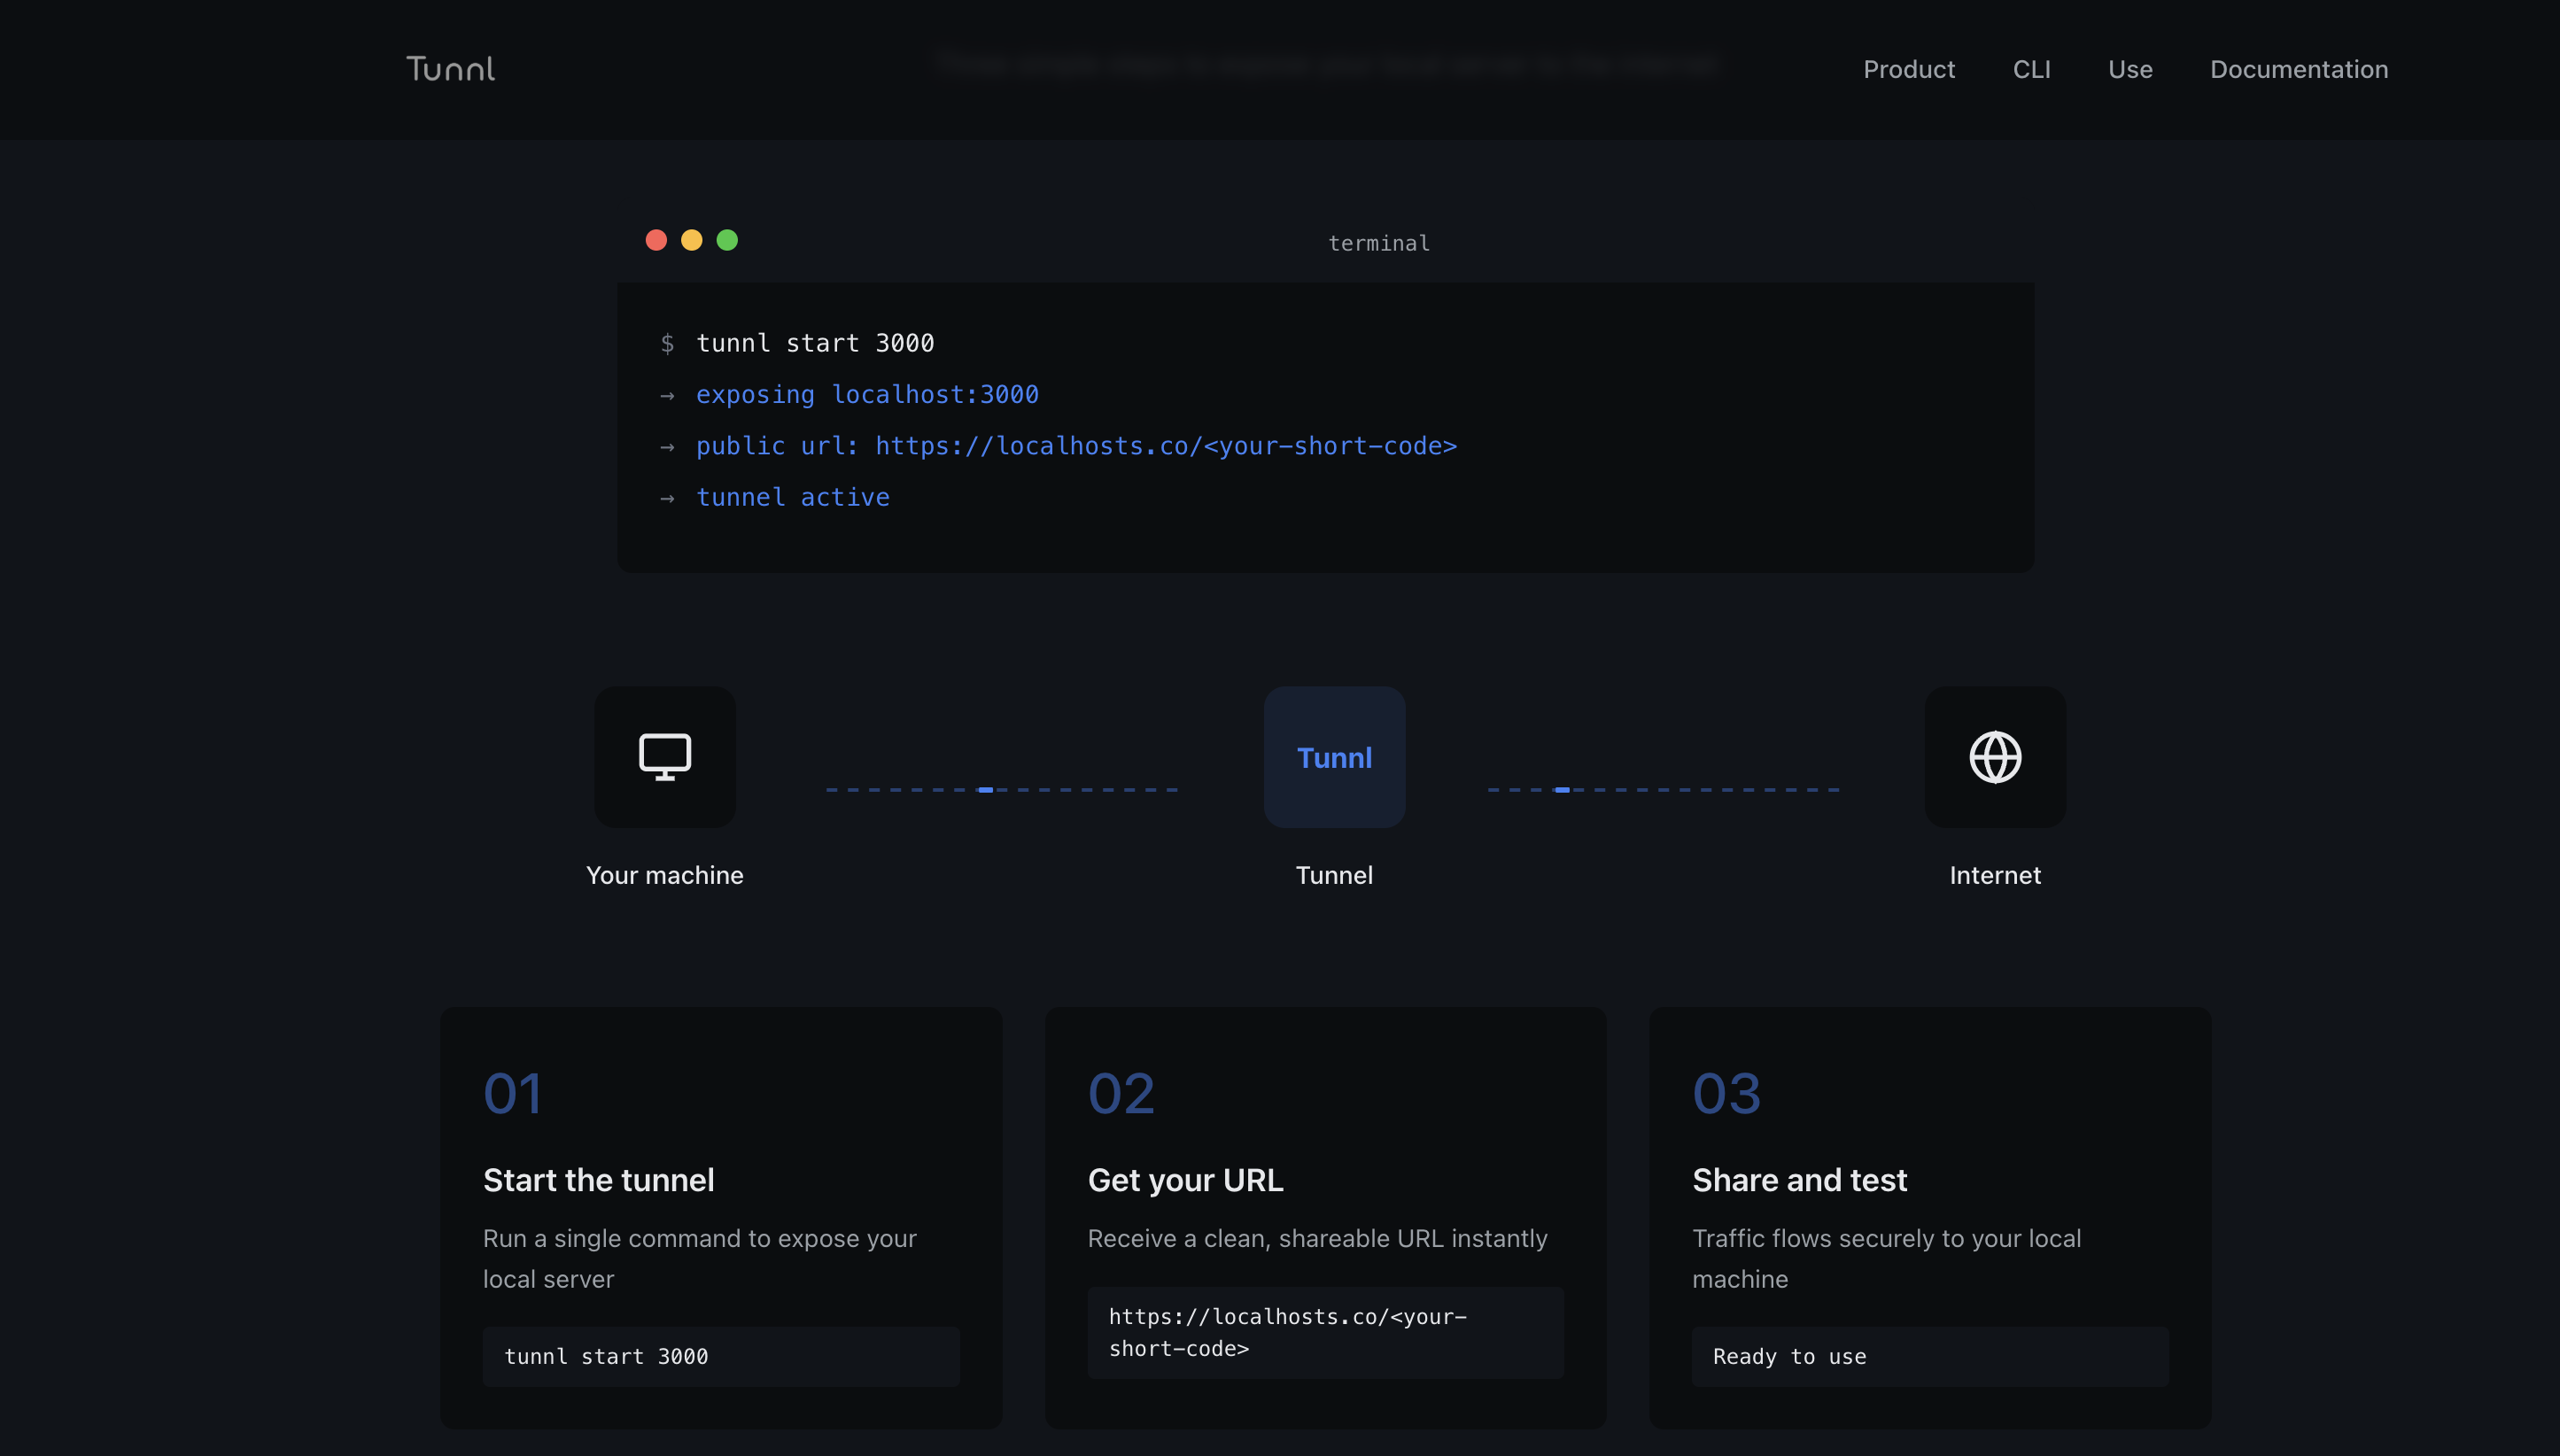Click the green terminal window dot

[728, 240]
